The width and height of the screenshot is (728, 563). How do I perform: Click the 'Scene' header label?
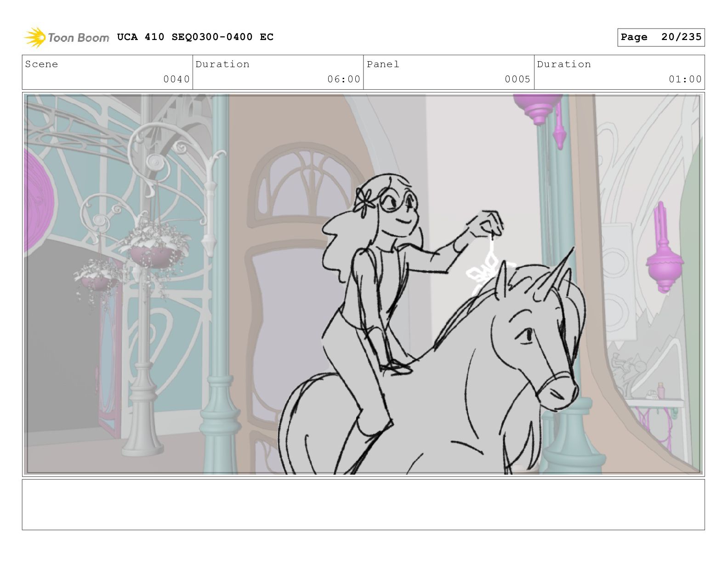(42, 64)
